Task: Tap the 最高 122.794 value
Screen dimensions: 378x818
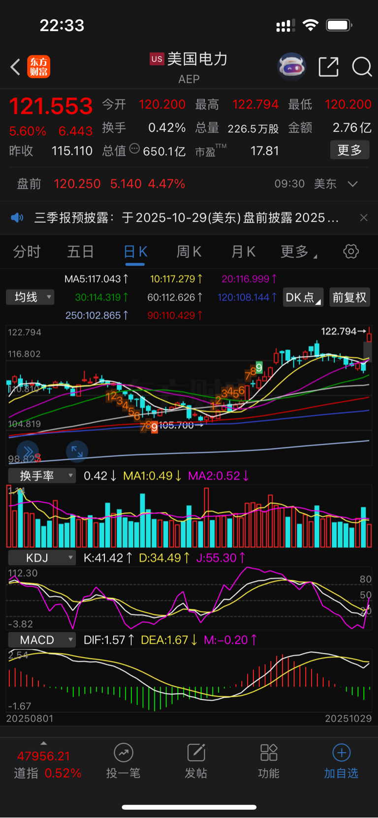Action: coord(255,104)
